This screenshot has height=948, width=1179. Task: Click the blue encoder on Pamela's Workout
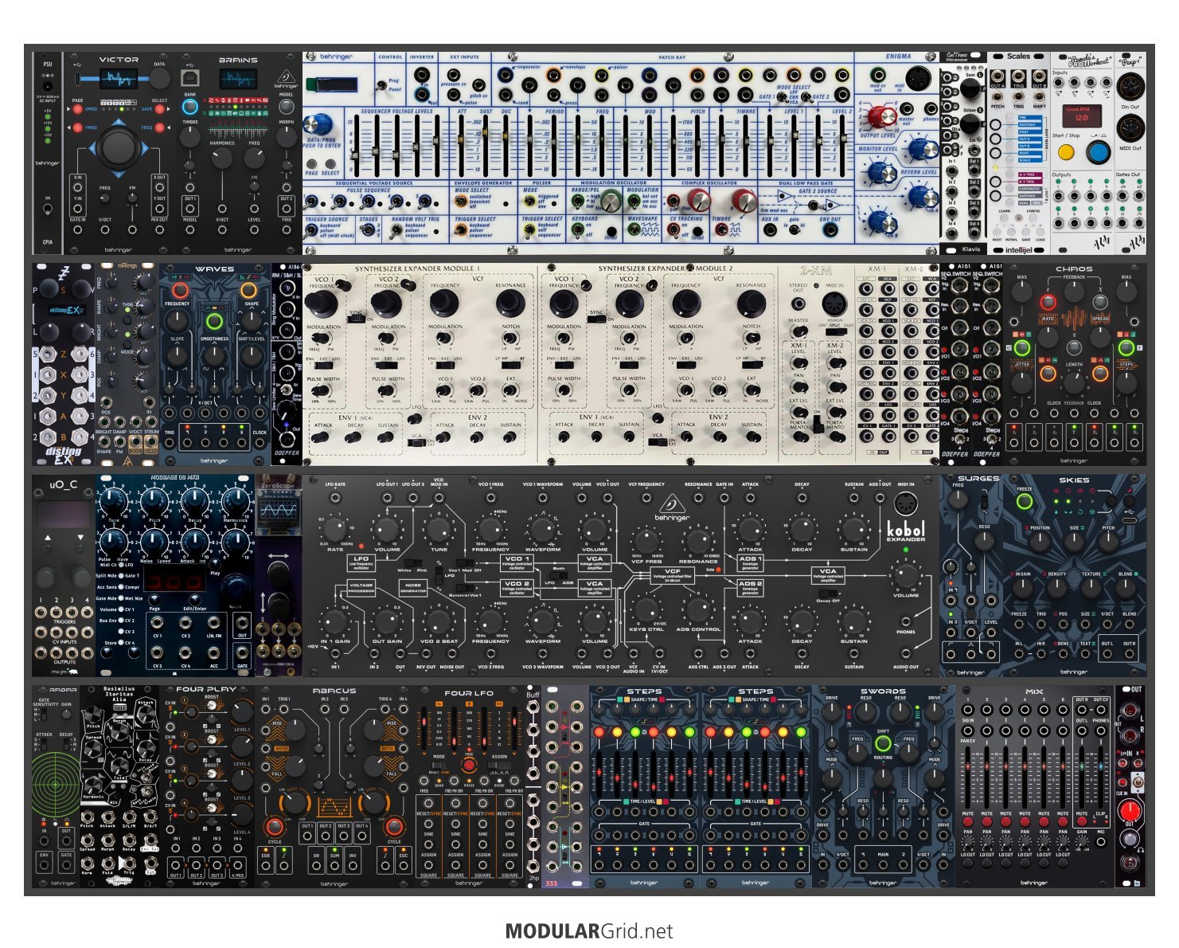[x=1098, y=152]
